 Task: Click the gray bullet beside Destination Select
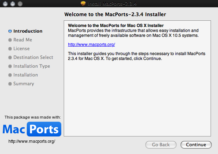[10, 58]
